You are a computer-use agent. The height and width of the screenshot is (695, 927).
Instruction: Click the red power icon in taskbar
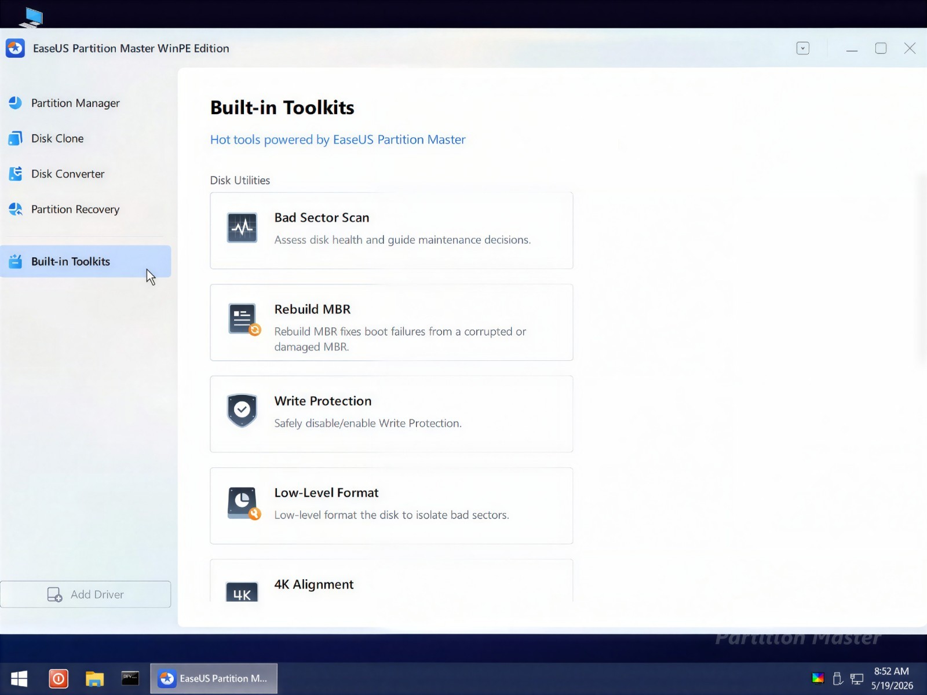[x=59, y=678]
